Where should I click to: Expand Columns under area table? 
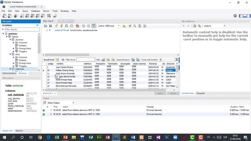14,57
